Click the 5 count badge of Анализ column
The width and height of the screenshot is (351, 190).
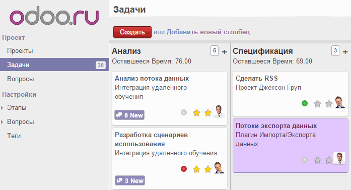[215, 51]
